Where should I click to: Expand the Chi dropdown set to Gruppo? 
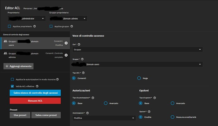pyautogui.click(x=137, y=50)
